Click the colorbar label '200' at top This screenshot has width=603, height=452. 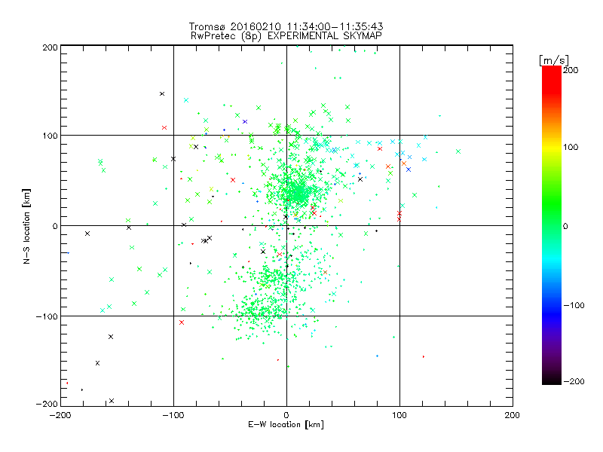pos(571,70)
